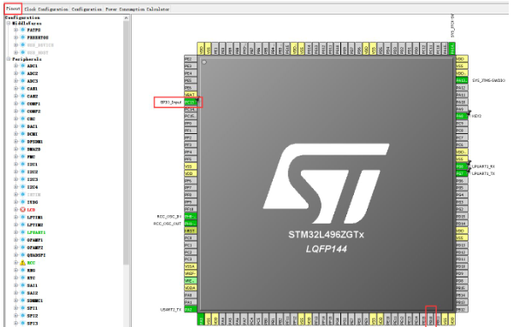
Task: Click the PE2 pin on the chip
Action: tap(190, 59)
